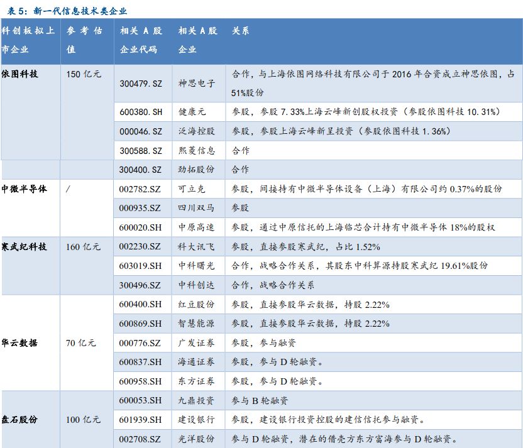This screenshot has width=523, height=448.
Task: Click the code 600020.SH for 中原高速
Action: tap(139, 227)
